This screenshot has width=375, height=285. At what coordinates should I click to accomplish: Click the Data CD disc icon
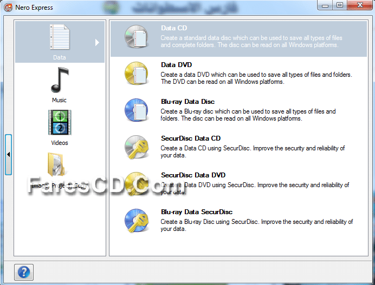137,37
